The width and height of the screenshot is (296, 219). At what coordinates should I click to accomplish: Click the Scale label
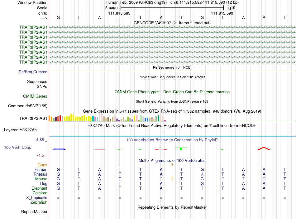(42, 8)
